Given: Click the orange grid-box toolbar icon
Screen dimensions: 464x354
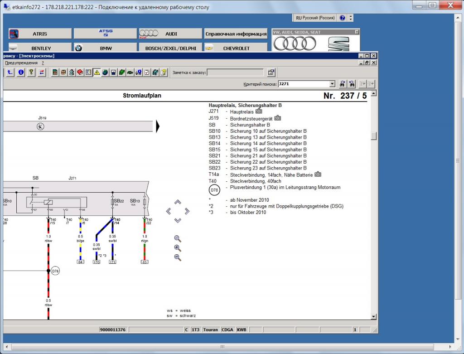Looking at the screenshot, I should (63, 72).
